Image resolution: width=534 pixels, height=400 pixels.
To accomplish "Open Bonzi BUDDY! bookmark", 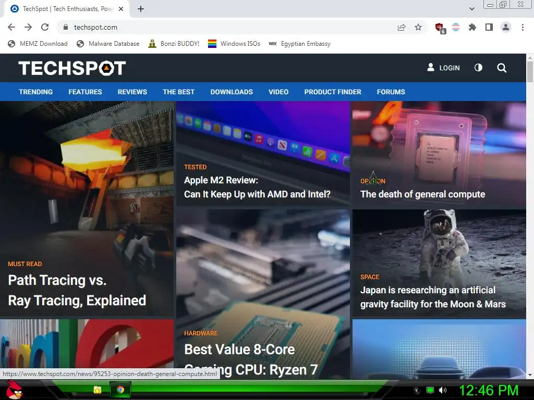I will point(174,44).
